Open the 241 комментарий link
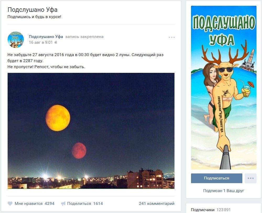Image resolution: width=262 pixels, height=213 pixels. [157, 204]
